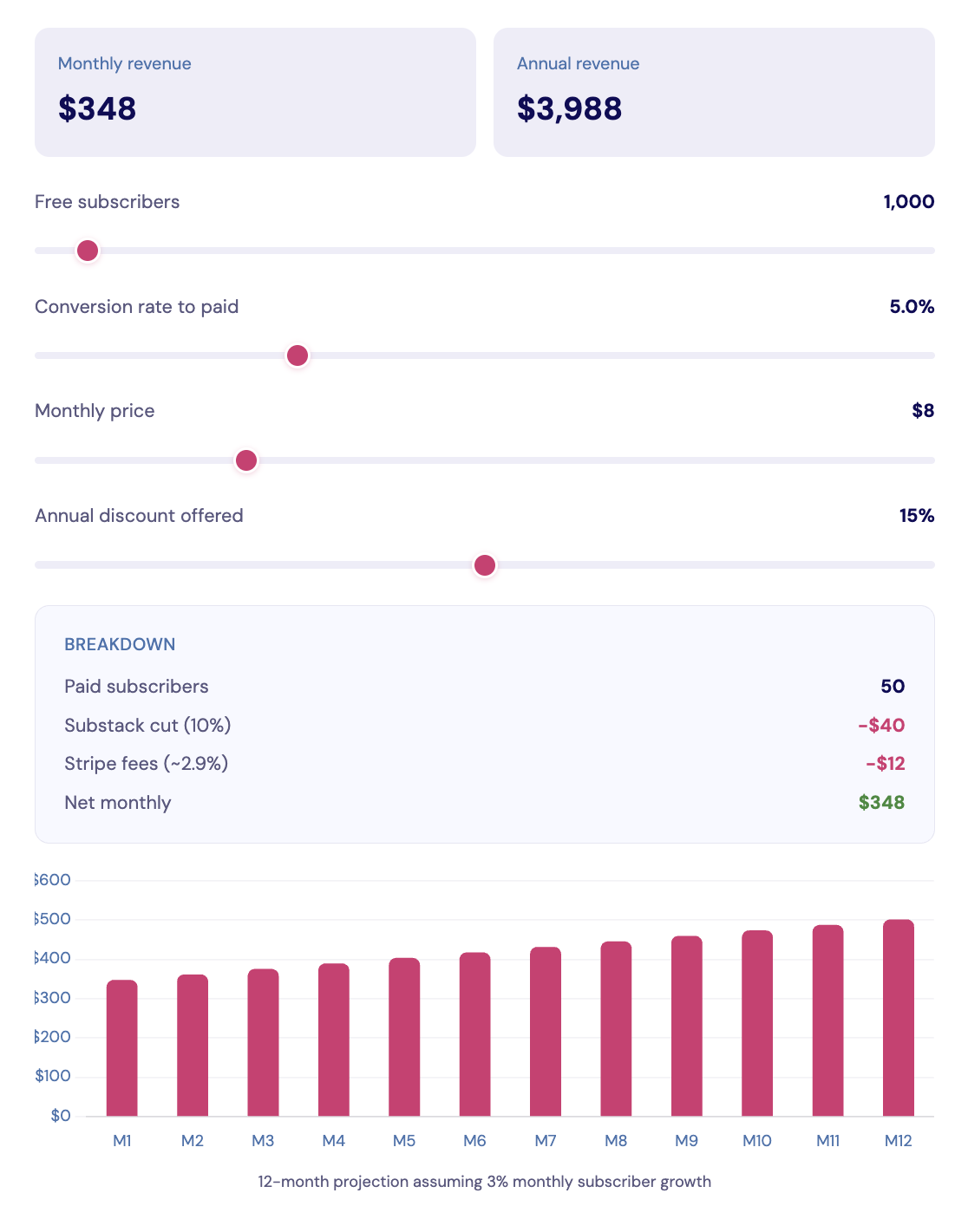Click the Conversion rate to paid slider handle
The image size is (968, 1219).
coord(297,355)
